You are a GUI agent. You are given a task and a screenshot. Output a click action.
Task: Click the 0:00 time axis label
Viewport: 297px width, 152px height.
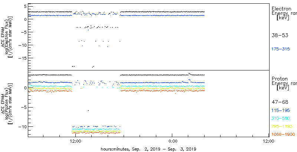173,141
